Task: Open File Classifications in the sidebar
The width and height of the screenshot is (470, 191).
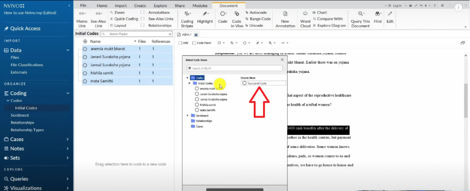Action: coord(27,65)
